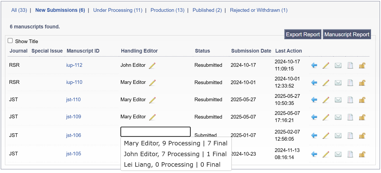Select Mary Editor from the editor suggestions
The image size is (381, 173).
point(176,143)
